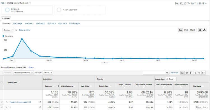Open the Other primary dimension dropdown
210x110 pixels.
[x=31, y=67]
